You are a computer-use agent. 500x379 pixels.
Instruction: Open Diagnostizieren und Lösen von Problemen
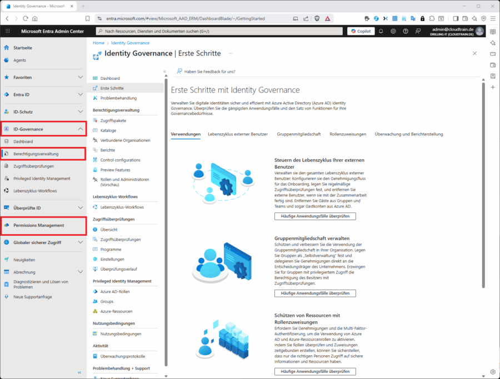point(41,285)
